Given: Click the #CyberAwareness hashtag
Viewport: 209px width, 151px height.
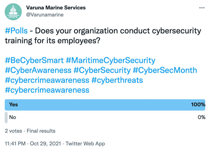Looking at the screenshot, I should (38, 70).
